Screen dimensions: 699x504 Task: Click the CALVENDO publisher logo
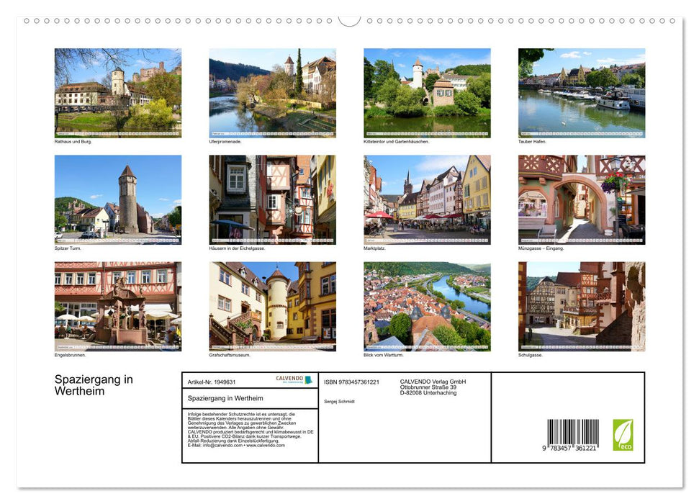289,381
